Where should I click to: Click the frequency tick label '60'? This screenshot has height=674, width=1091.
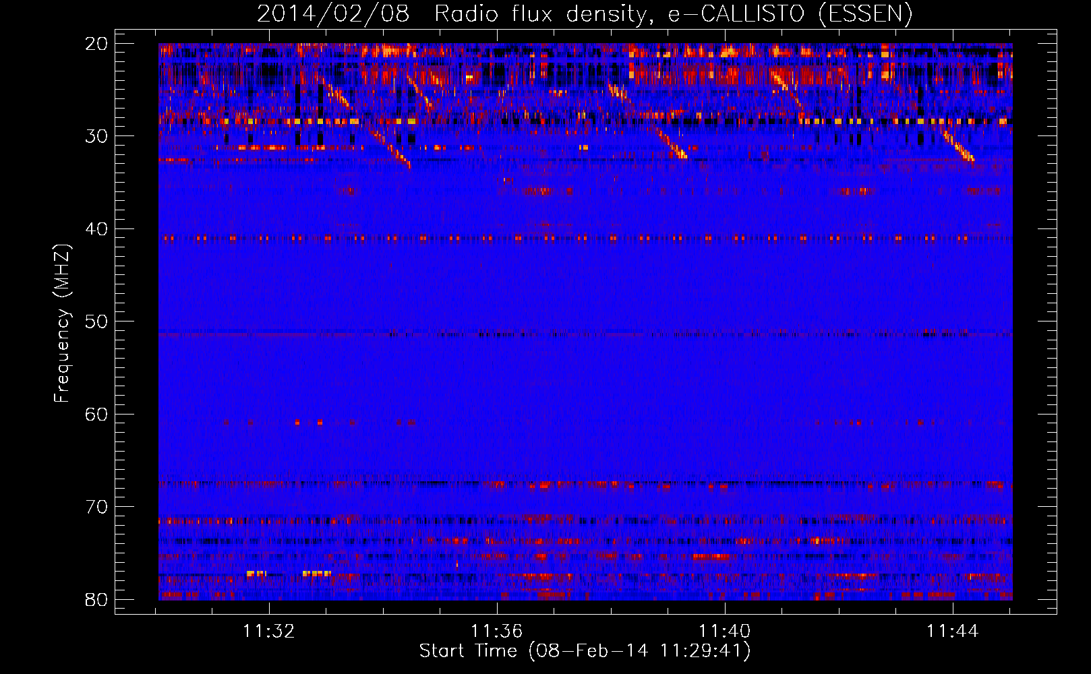coord(96,415)
